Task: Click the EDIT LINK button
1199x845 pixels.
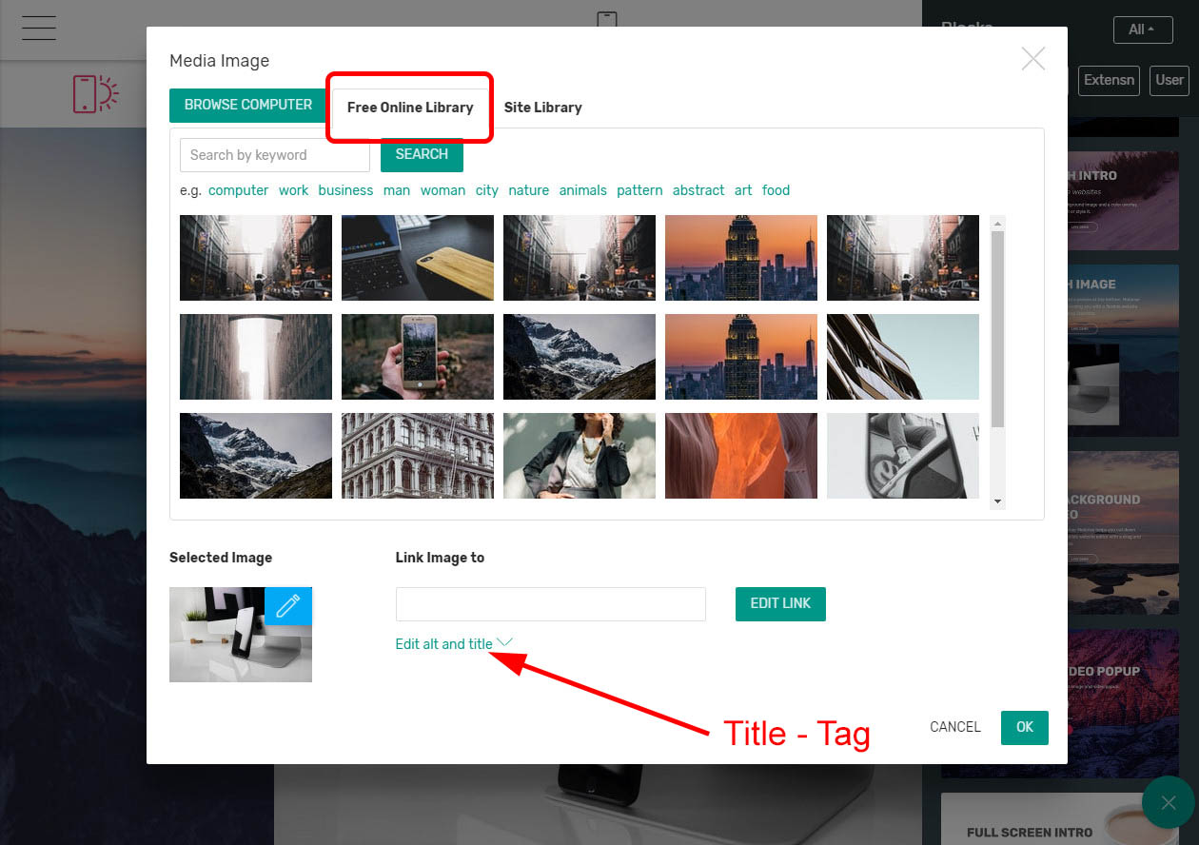Action: pyautogui.click(x=780, y=604)
